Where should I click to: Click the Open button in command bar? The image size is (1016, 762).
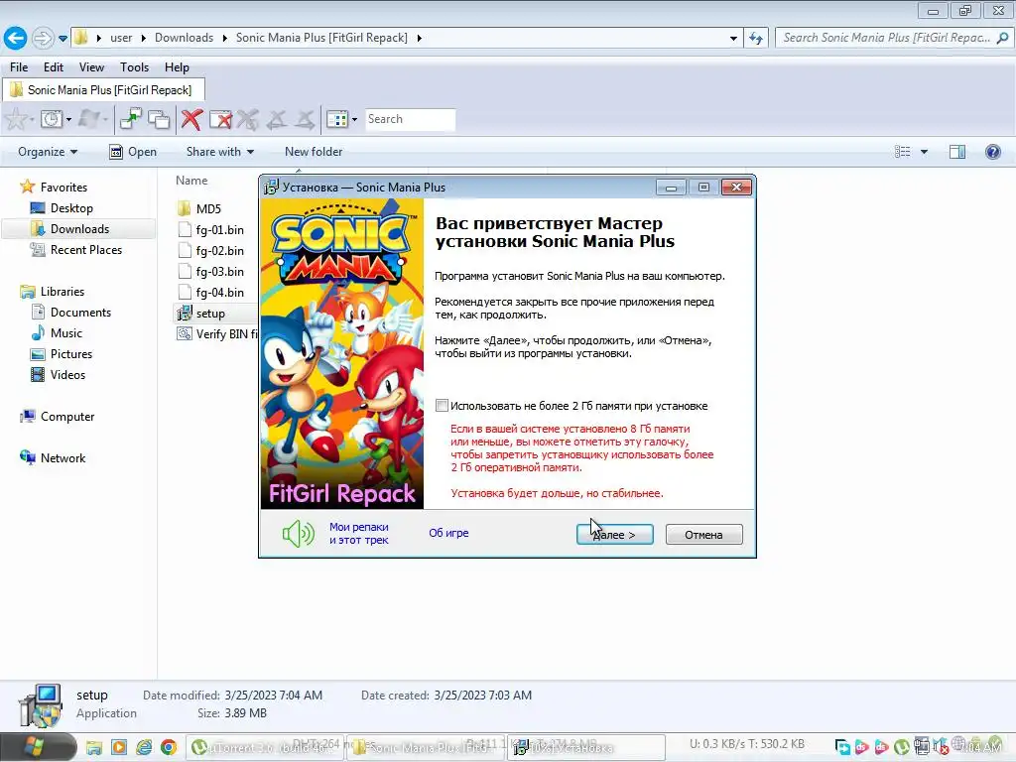click(134, 152)
